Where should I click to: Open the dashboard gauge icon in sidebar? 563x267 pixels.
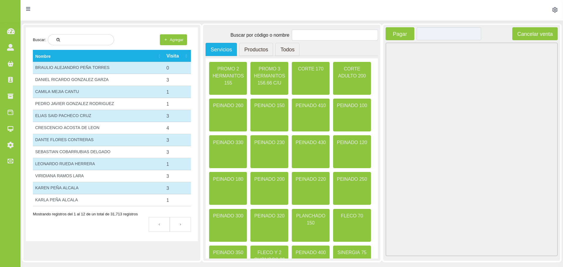(11, 31)
